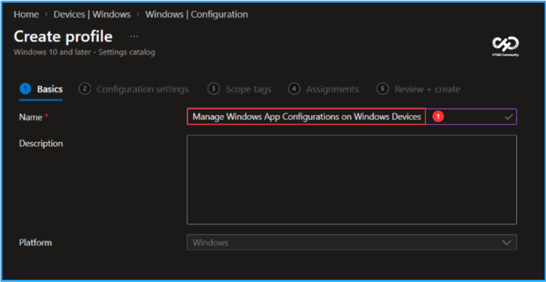Viewport: 546px width, 282px height.
Task: Click the green validation checkmark in Name
Action: pos(509,117)
